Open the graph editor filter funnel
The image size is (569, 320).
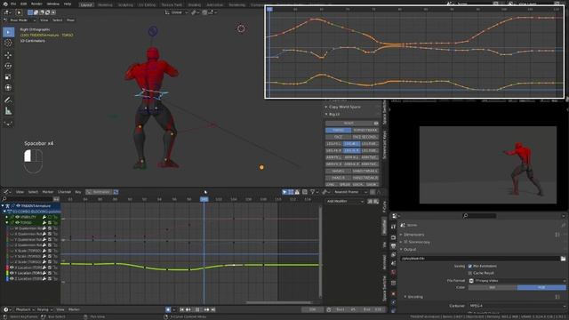click(x=312, y=192)
